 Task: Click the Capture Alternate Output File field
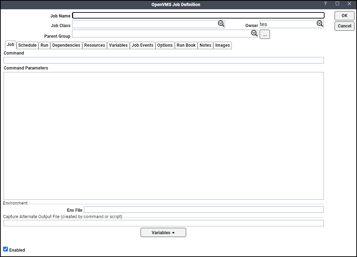pos(163,223)
